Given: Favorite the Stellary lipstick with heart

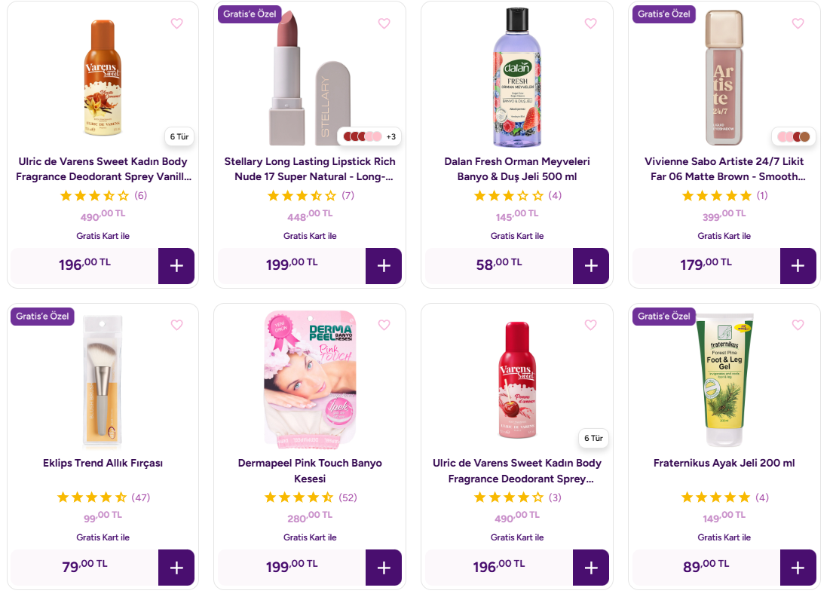Looking at the screenshot, I should tap(384, 24).
